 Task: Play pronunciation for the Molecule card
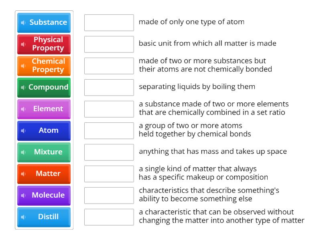click(x=23, y=195)
